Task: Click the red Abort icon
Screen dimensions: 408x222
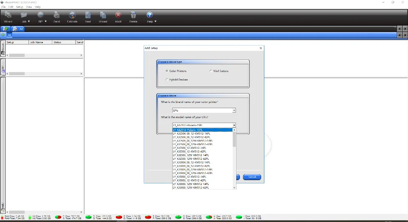Action: click(x=118, y=15)
